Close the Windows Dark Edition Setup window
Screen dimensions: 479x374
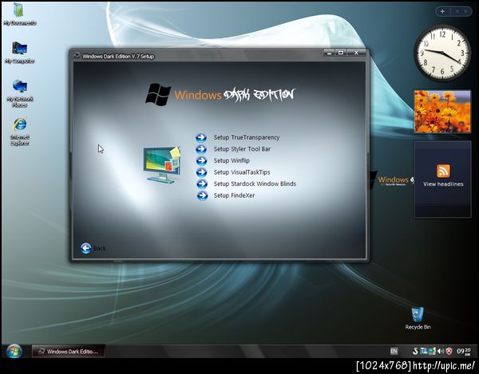(x=356, y=53)
